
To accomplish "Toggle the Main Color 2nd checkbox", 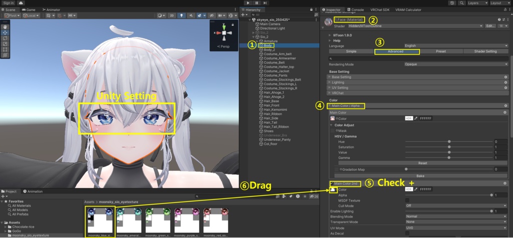I will (x=332, y=183).
